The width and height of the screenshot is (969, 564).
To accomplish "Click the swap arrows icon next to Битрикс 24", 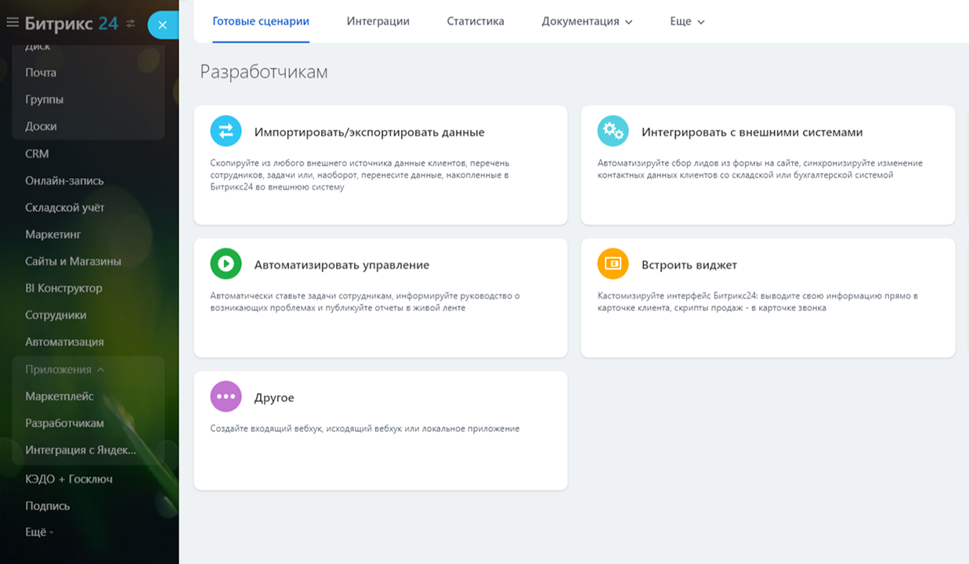I will pyautogui.click(x=131, y=23).
